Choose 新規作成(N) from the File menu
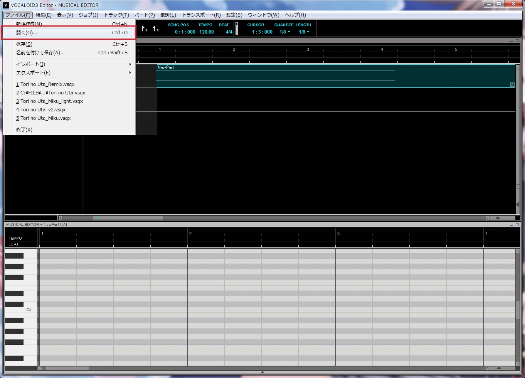 pos(69,24)
